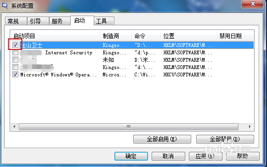Confirm with the 确定 button
The image size is (267, 167).
click(x=131, y=156)
